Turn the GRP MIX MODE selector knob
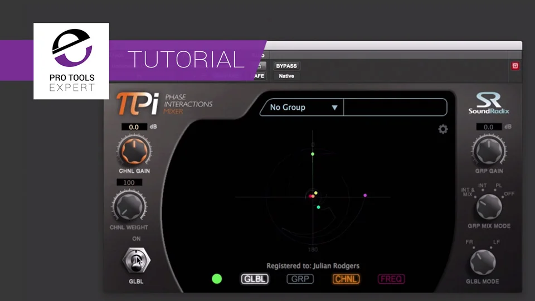This screenshot has width=535, height=301. [x=489, y=206]
